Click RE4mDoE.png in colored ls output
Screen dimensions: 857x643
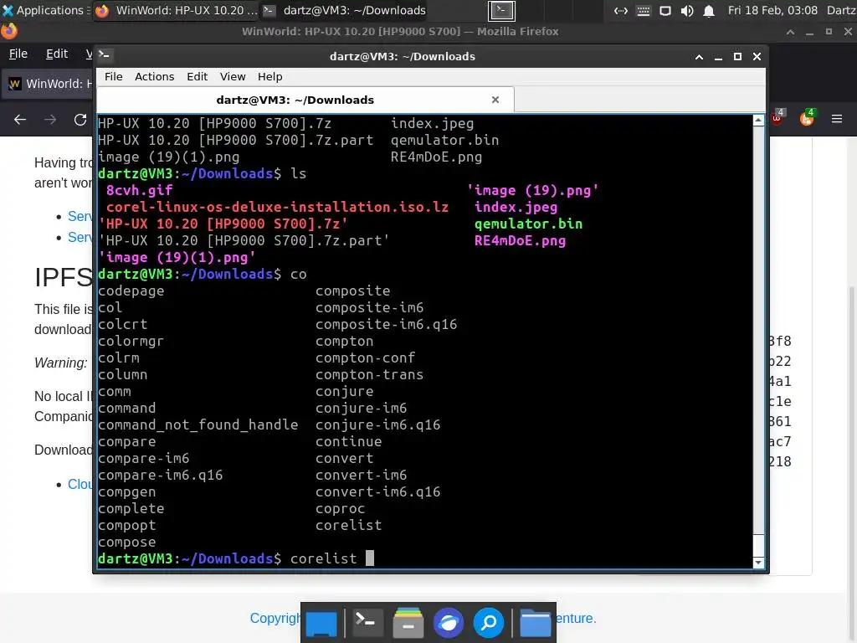[520, 240]
